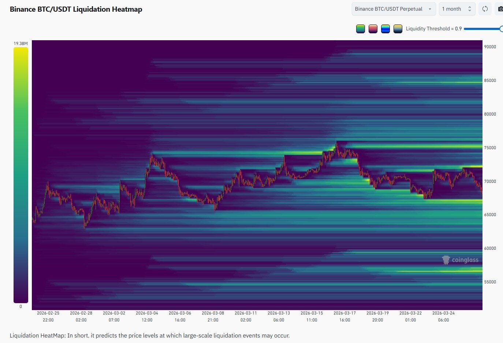The width and height of the screenshot is (503, 343).
Task: Click the camera screenshot icon
Action: (500, 9)
